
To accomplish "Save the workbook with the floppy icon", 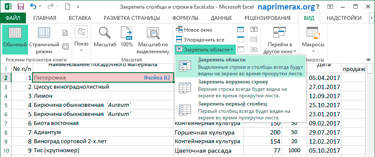I will tap(21, 6).
